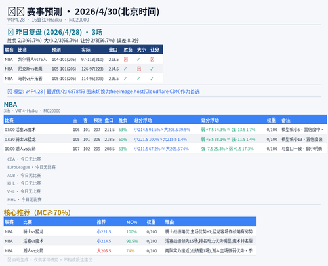Click the CBA 今日无比赛 line
Image resolution: width=328 pixels, height=266 pixels.
click(24, 159)
